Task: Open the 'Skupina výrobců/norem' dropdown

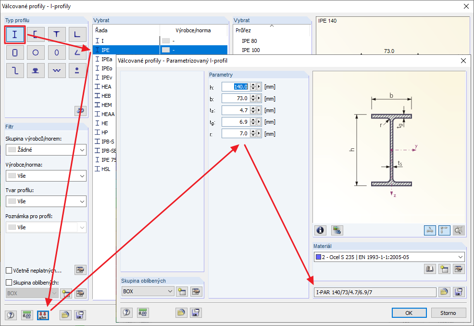Action: 46,150
